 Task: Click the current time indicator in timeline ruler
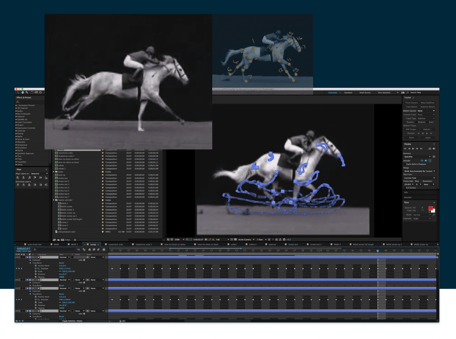click(378, 251)
